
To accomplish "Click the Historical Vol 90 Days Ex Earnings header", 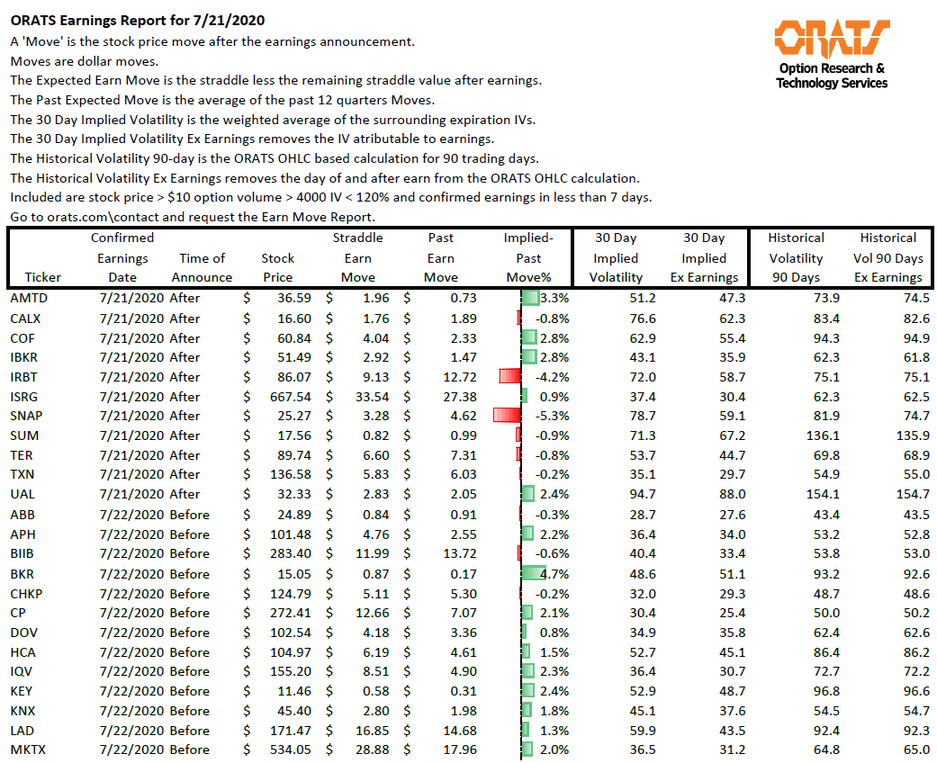I will 888,257.
